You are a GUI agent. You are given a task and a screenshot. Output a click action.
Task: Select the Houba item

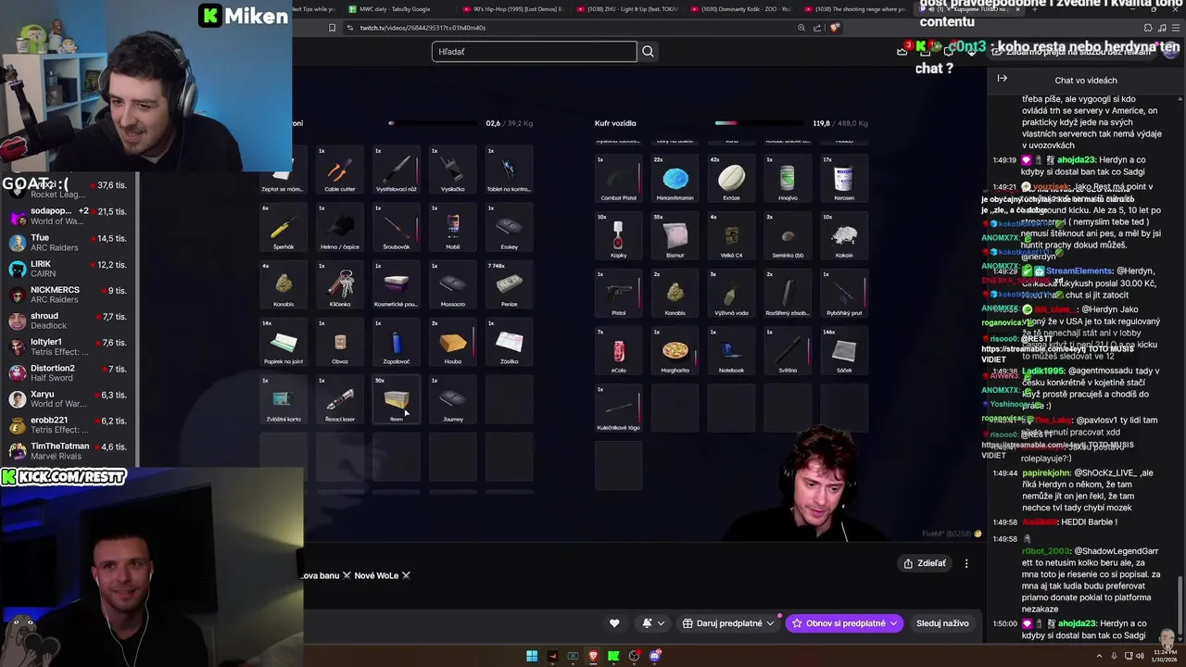click(x=453, y=342)
